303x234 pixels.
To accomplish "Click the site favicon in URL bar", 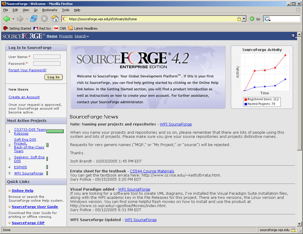I will [x=65, y=19].
